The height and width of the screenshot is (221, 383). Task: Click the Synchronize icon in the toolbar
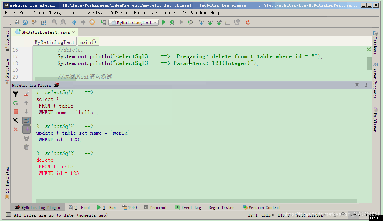[25, 22]
